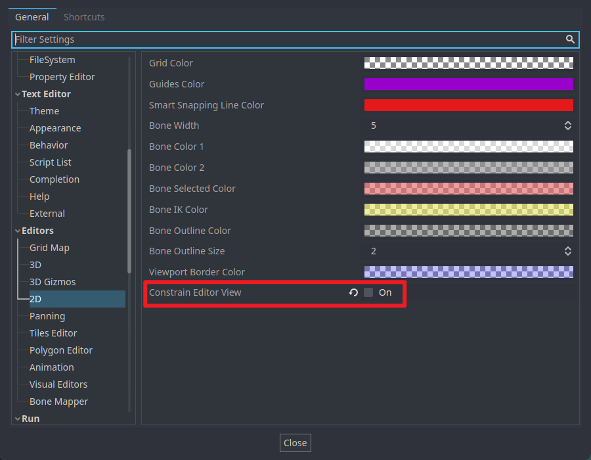Switch to the Shortcuts tab
591x460 pixels.
(x=83, y=17)
